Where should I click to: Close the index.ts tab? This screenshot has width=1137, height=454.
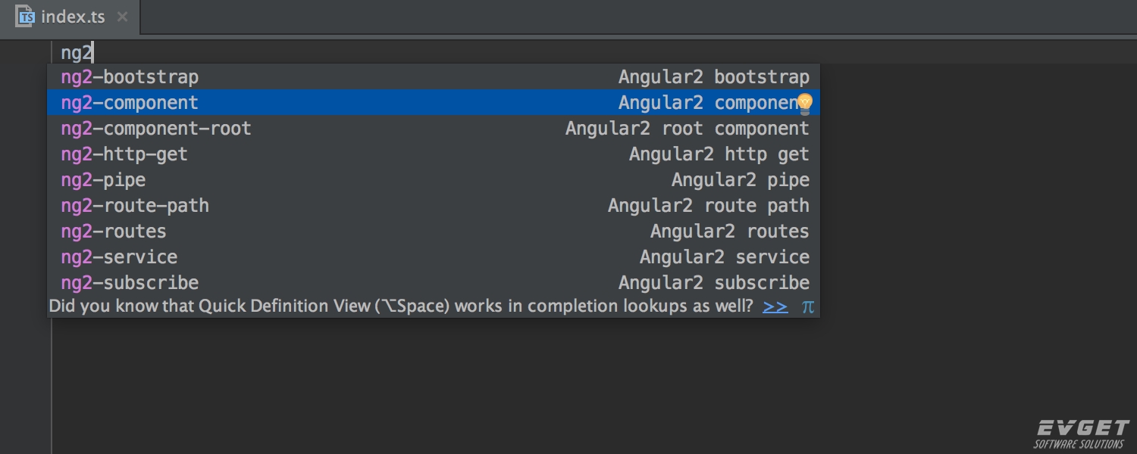coord(123,17)
